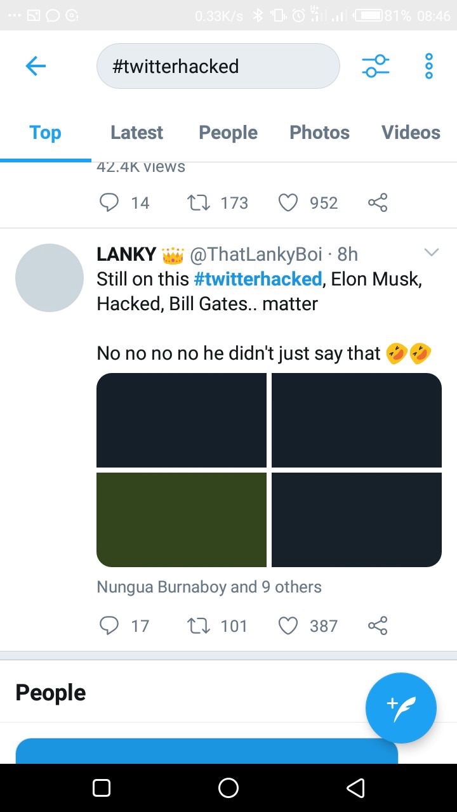Switch to the People tab
The image size is (457, 812).
228,133
